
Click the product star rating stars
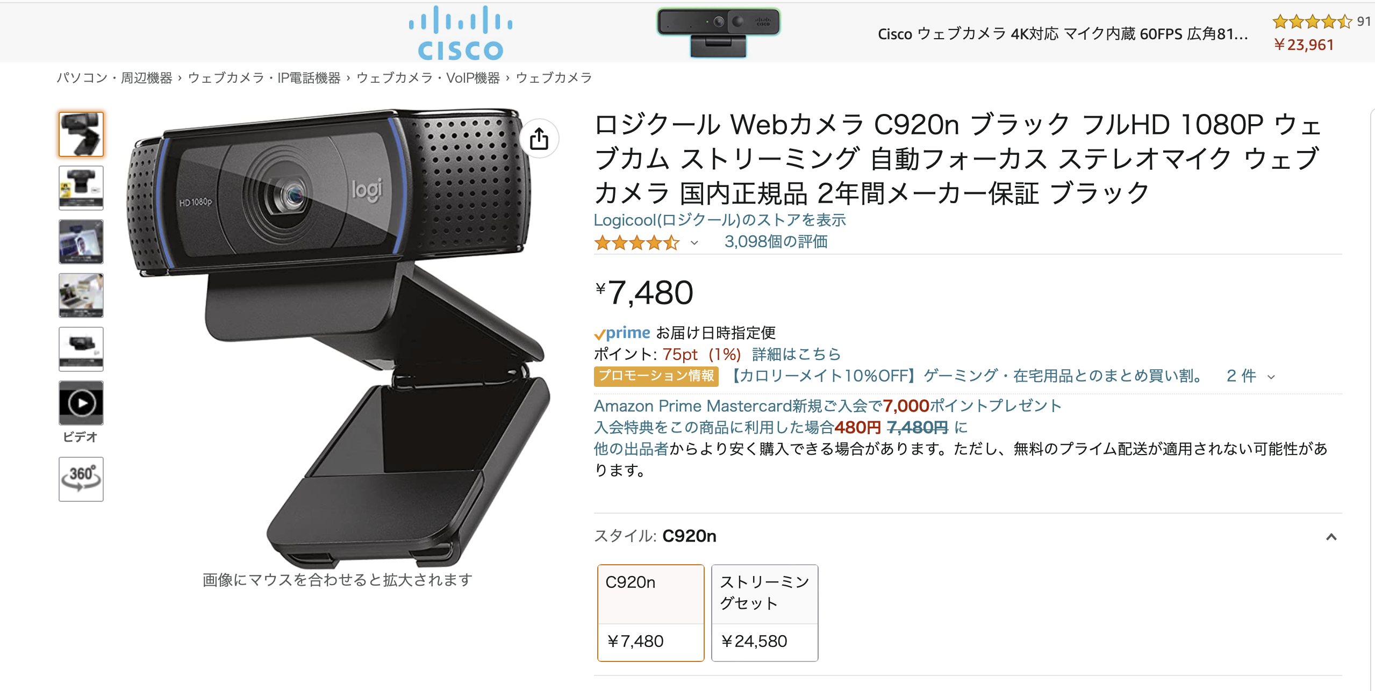point(636,243)
